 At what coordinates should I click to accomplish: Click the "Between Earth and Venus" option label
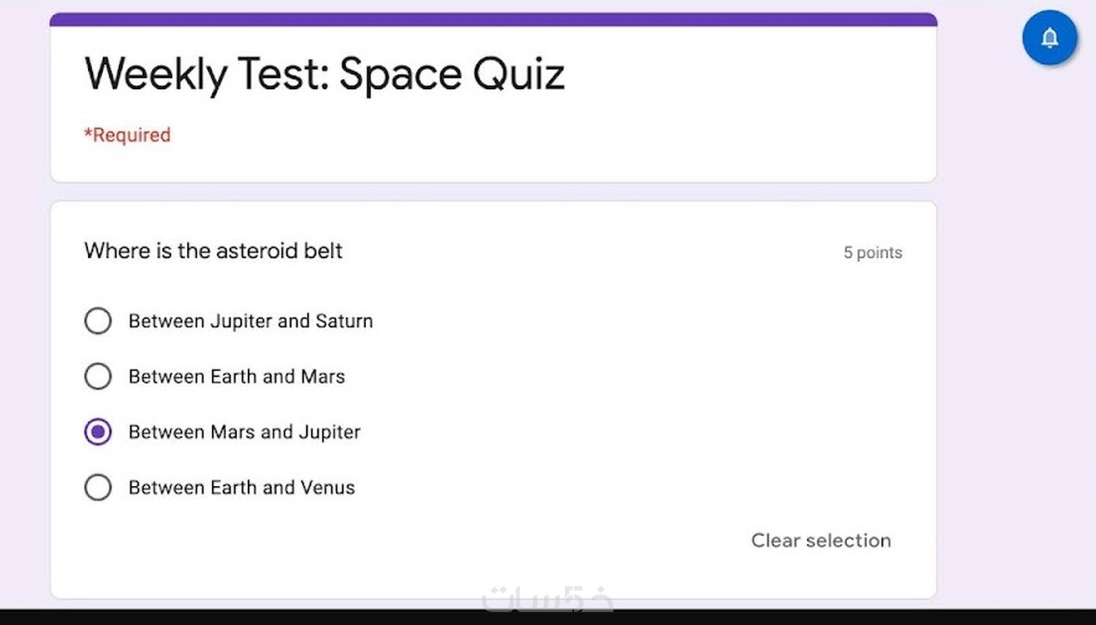point(242,488)
